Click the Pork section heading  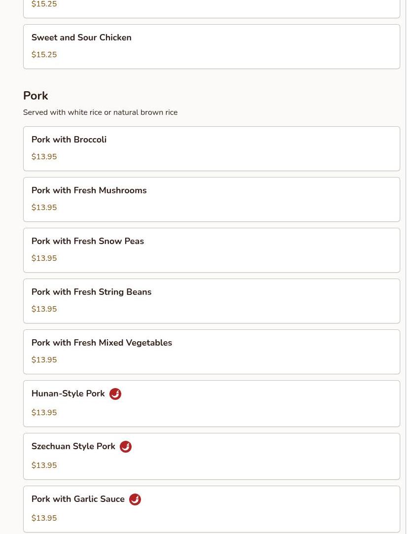[x=35, y=96]
